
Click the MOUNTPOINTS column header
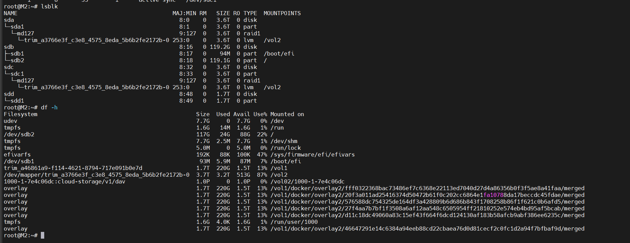282,13
